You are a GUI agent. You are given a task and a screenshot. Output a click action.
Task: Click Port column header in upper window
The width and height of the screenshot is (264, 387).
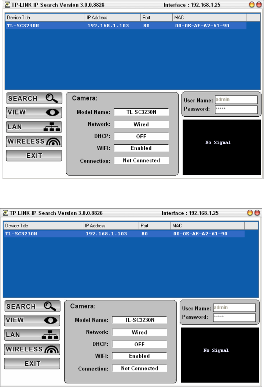(x=157, y=18)
